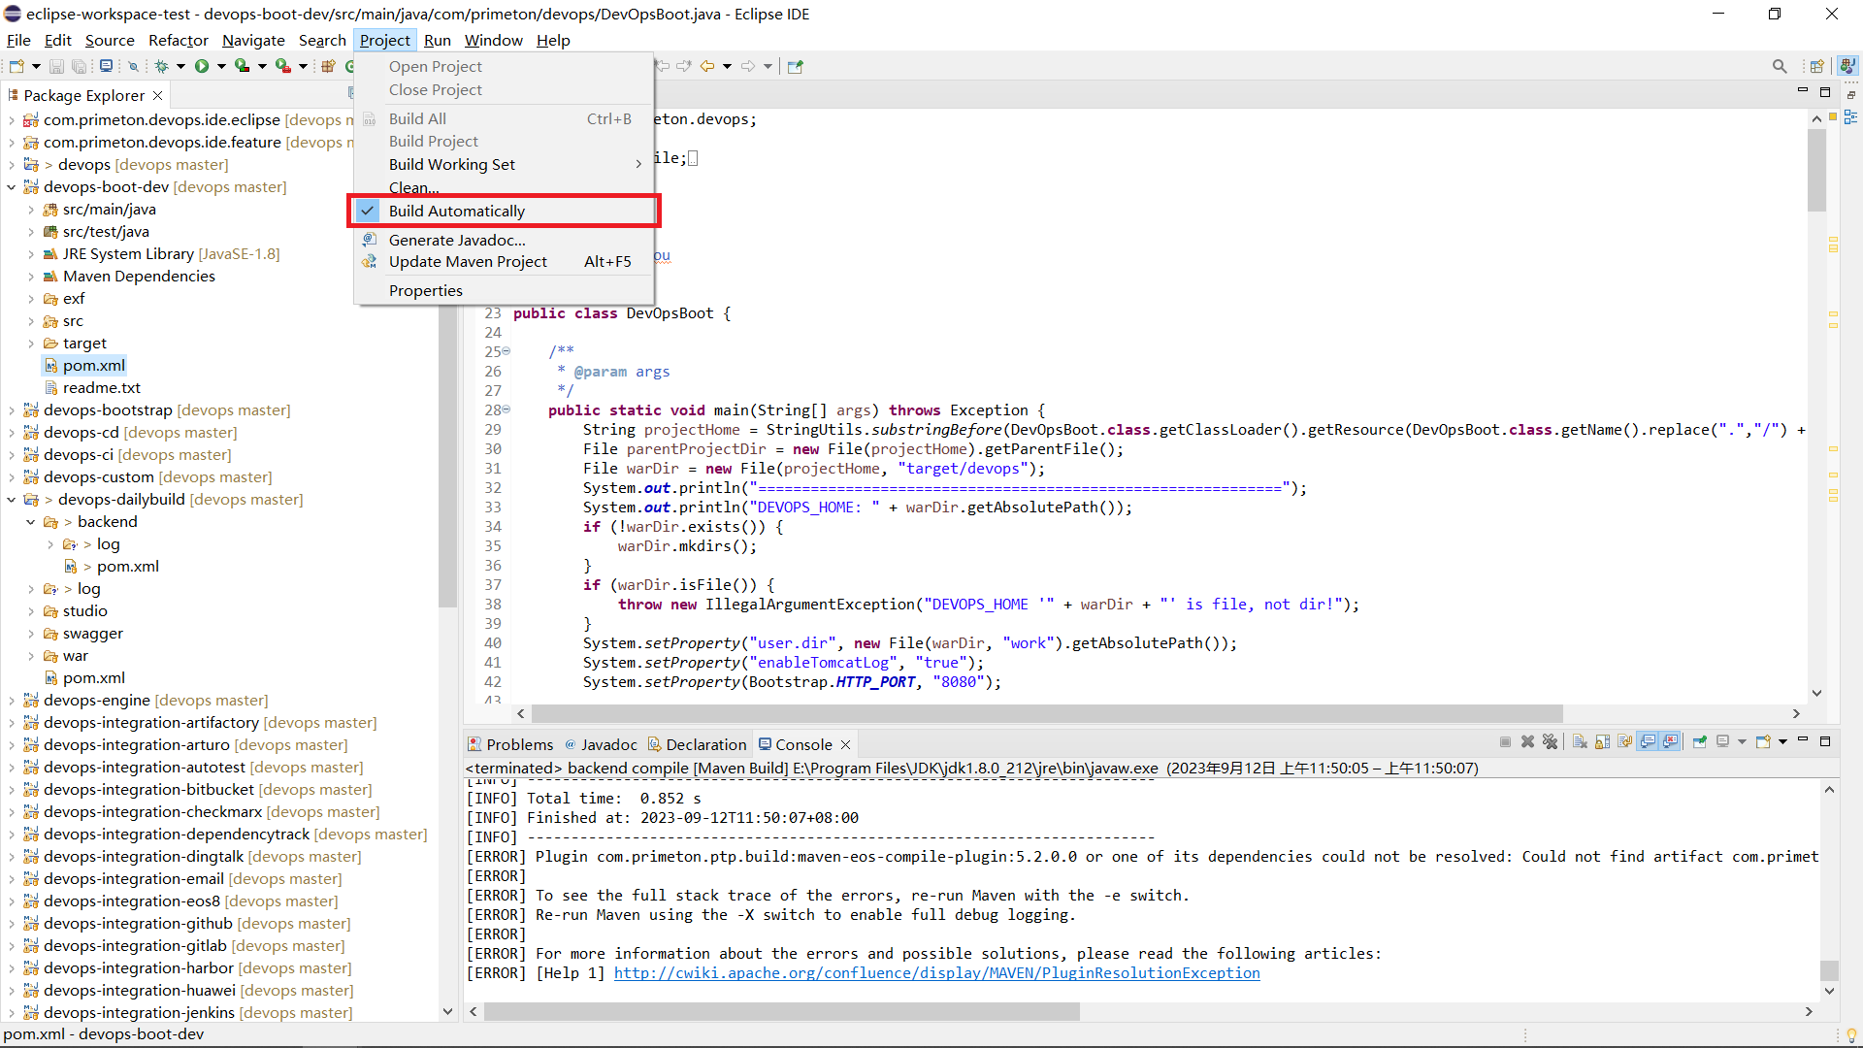Toggle Scroll Lock in the console toolbar
The width and height of the screenshot is (1863, 1048).
tap(1602, 742)
